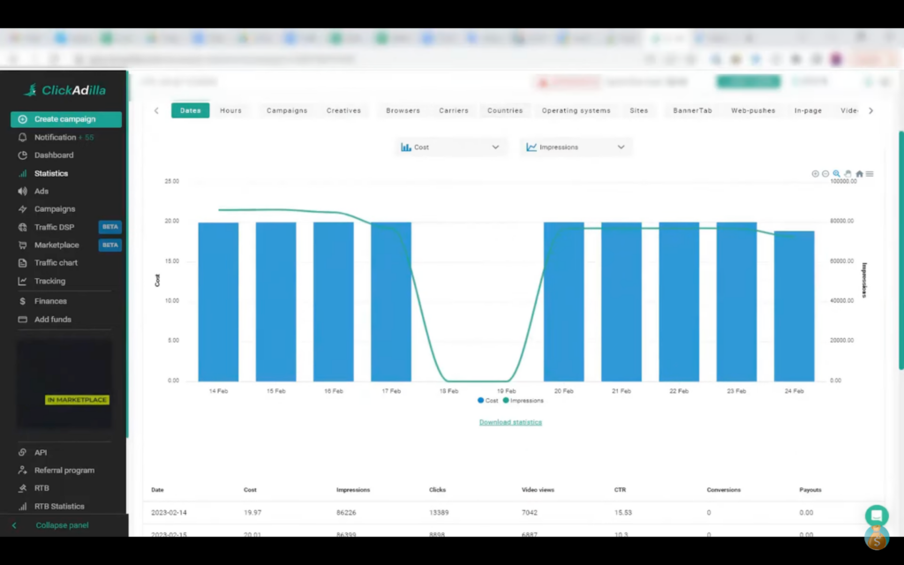
Task: Click the 14 Feb cost bar
Action: pyautogui.click(x=219, y=302)
